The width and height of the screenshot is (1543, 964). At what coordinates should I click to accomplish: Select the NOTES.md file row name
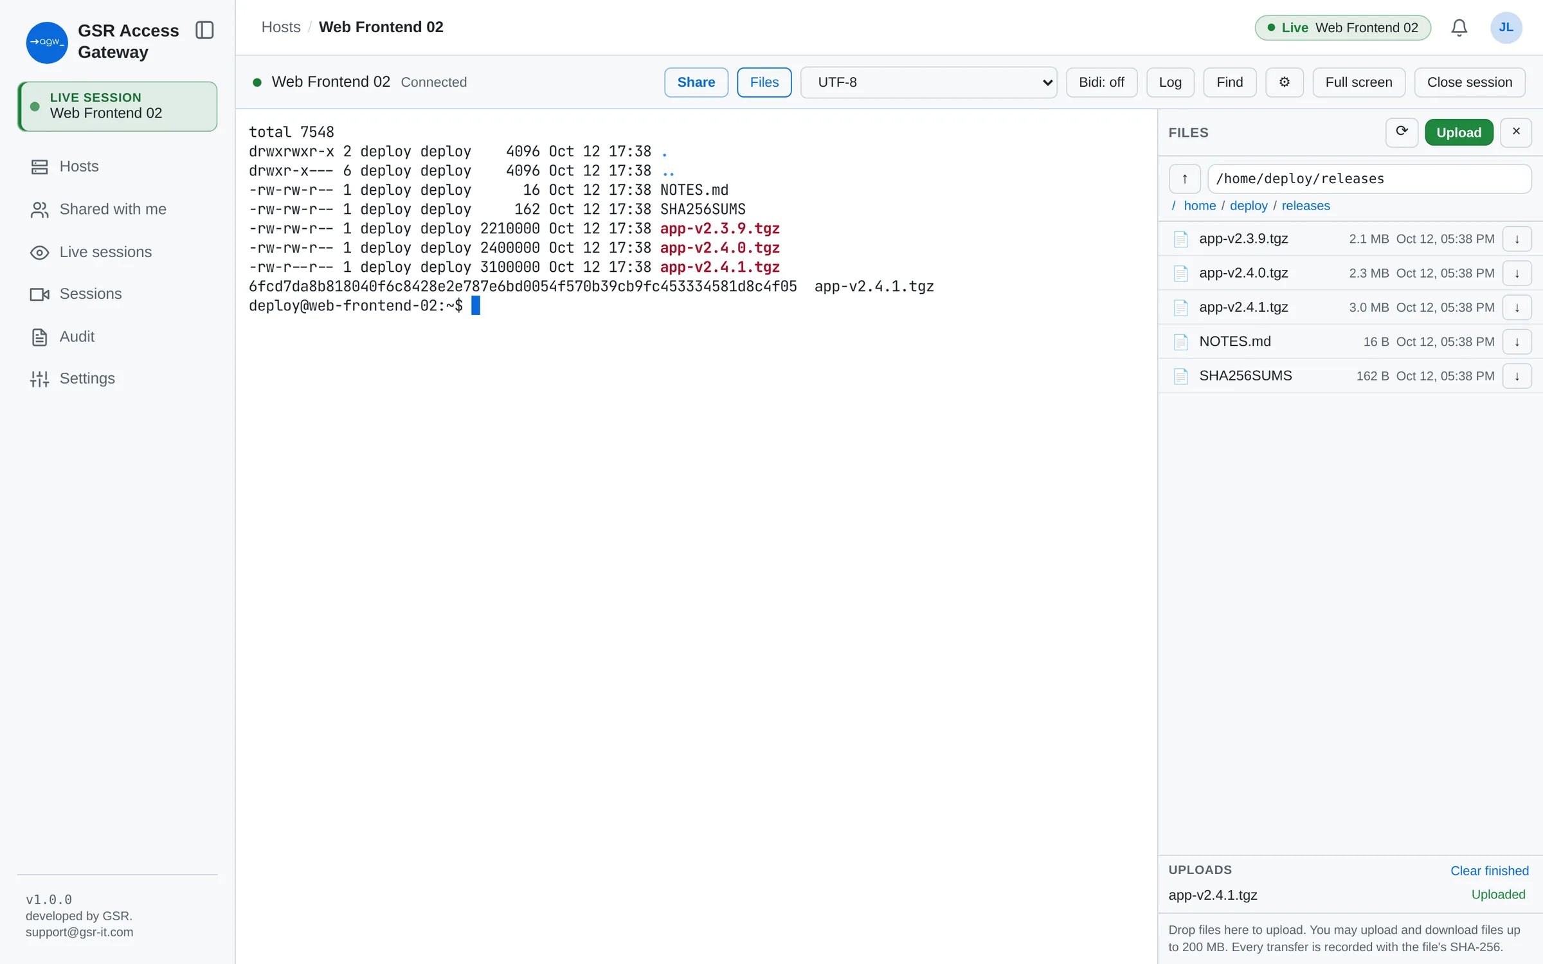pos(1234,341)
